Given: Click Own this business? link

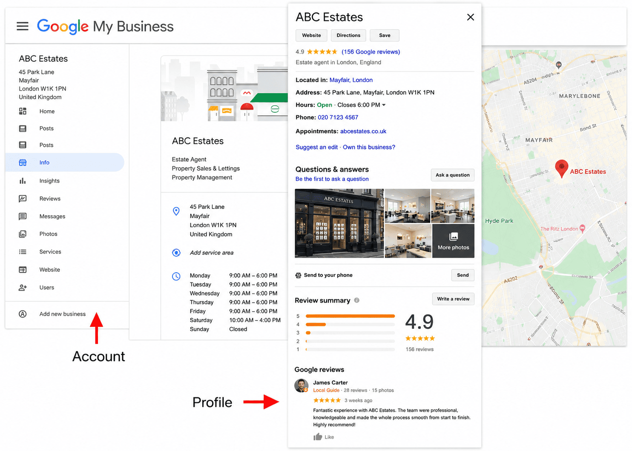Looking at the screenshot, I should pyautogui.click(x=369, y=147).
